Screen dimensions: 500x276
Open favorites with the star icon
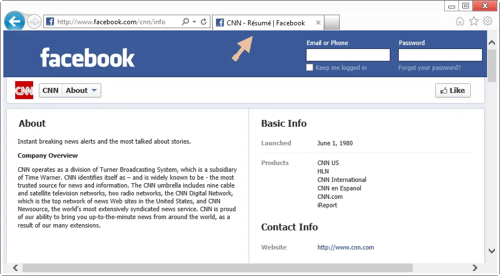tap(474, 21)
